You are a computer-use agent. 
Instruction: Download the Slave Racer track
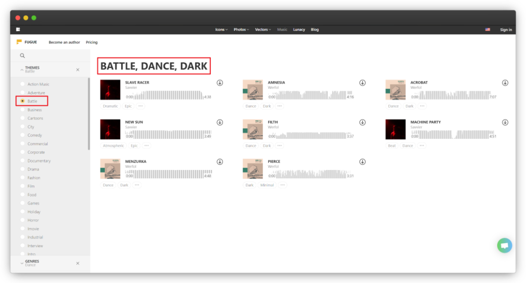tap(220, 83)
